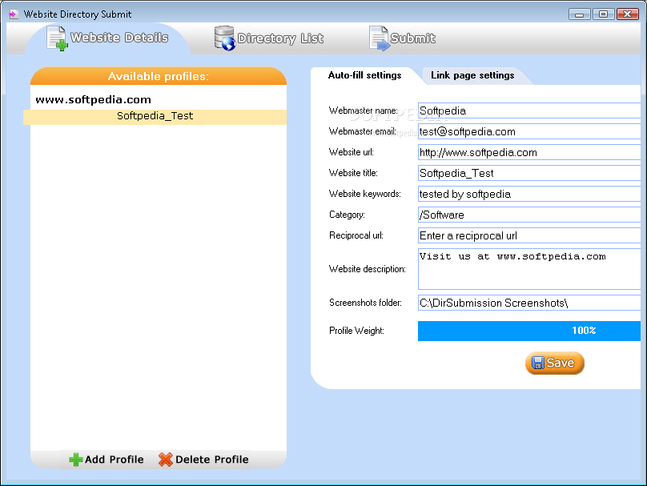Screen dimensions: 647x486
Task: Click the floppy disk icon on Save
Action: (538, 363)
